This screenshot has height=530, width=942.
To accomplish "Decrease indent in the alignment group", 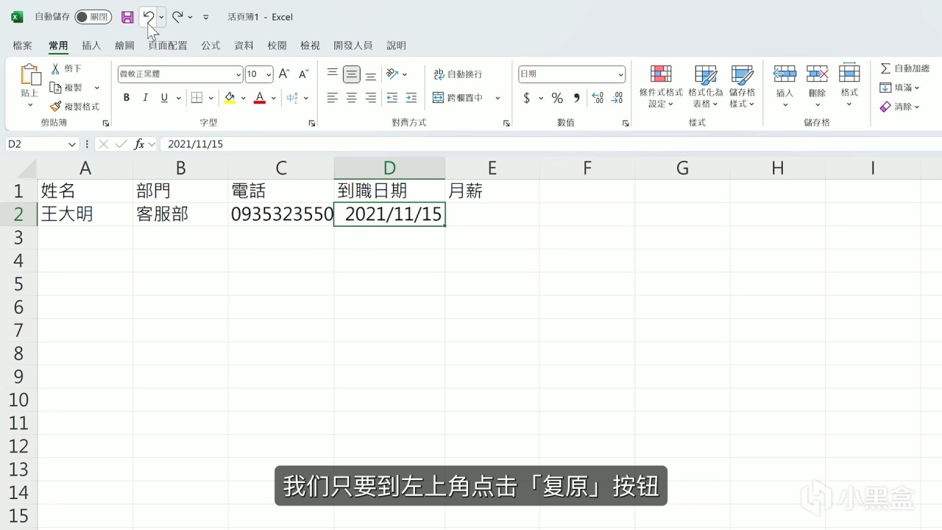I will (x=392, y=98).
